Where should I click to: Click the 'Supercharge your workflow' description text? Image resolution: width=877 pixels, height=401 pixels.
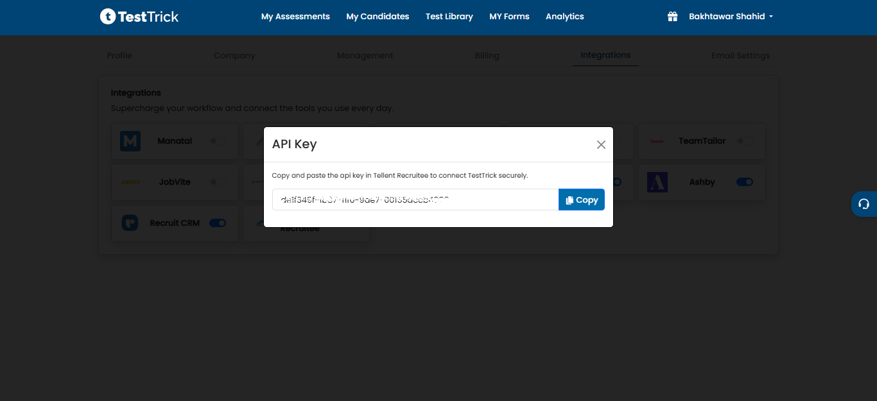pos(252,108)
